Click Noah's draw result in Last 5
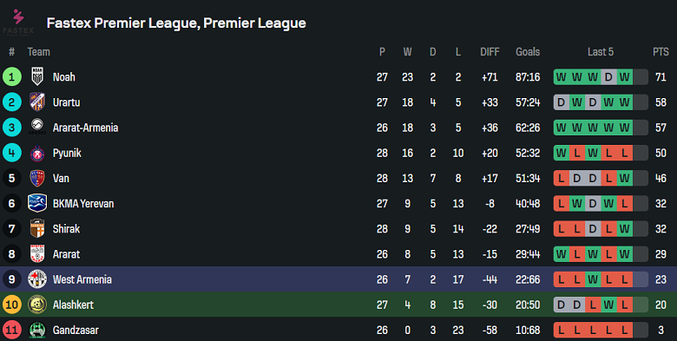 click(x=608, y=77)
